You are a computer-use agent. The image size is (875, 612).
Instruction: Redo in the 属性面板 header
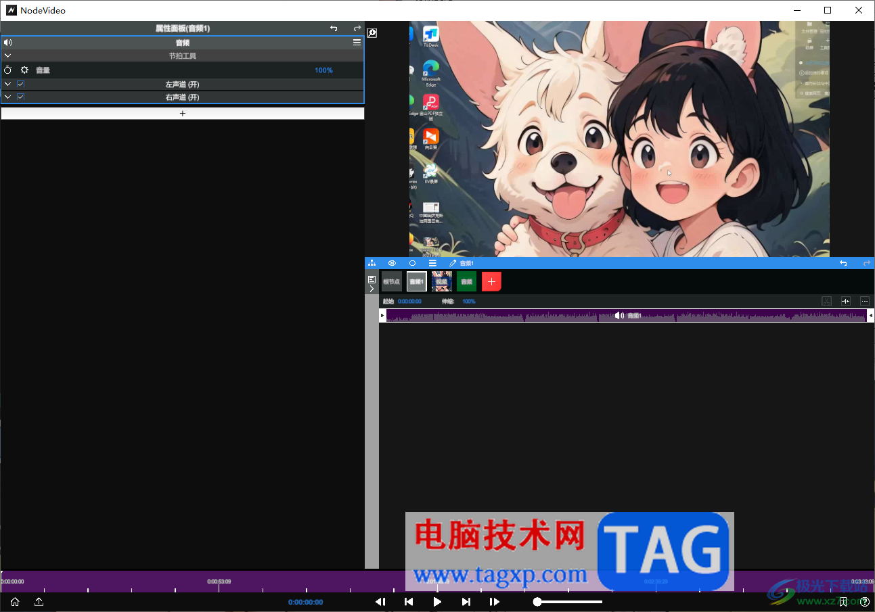pos(357,28)
